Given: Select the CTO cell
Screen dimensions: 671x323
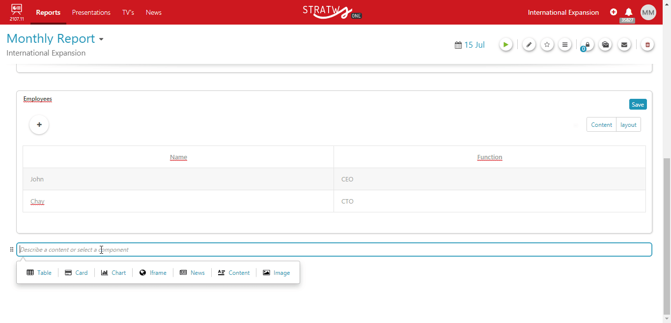Looking at the screenshot, I should [490, 201].
